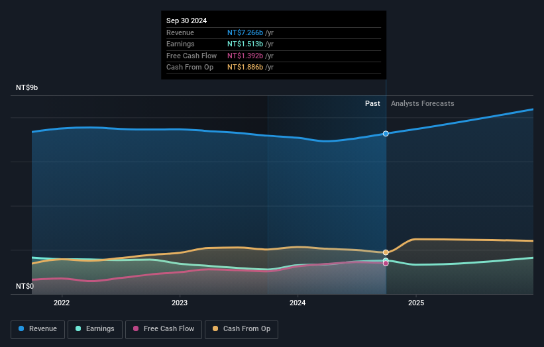The width and height of the screenshot is (544, 347).
Task: Click the NT$1.392b free cash flow value
Action: point(245,56)
